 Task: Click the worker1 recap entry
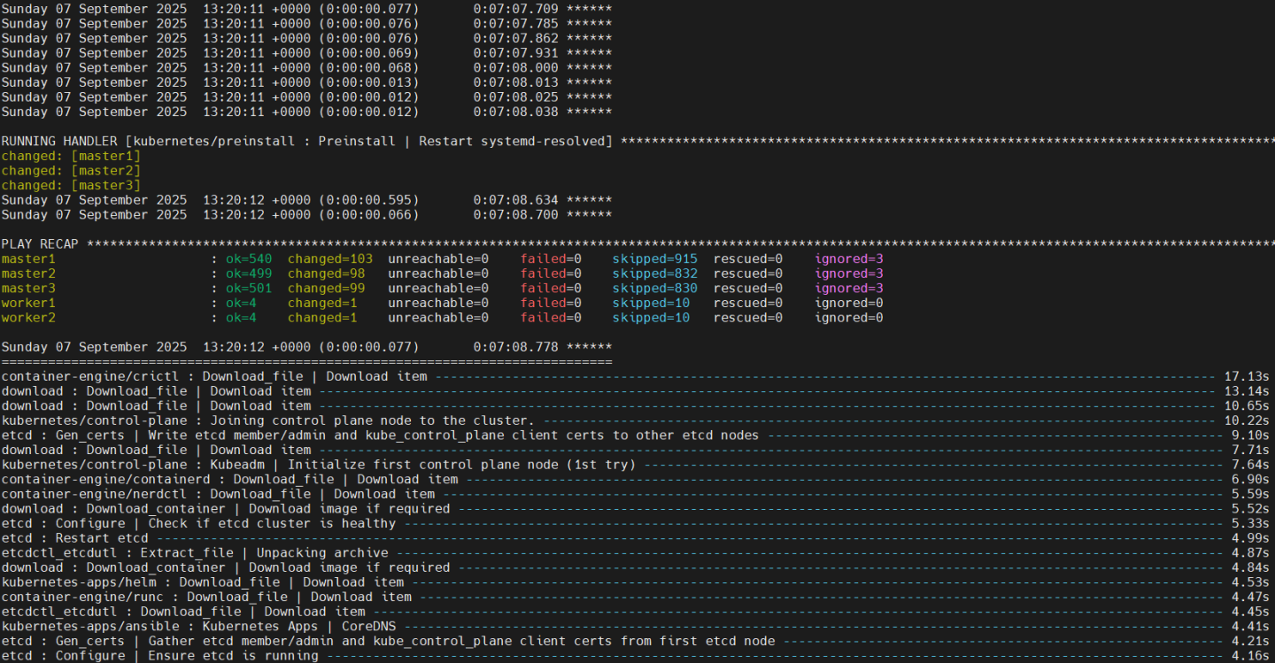tap(27, 302)
